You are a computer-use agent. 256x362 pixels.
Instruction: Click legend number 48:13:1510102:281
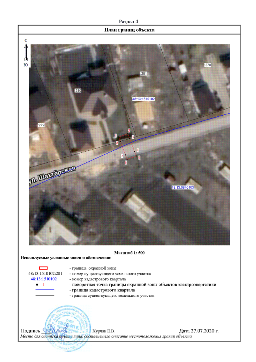[45, 274]
